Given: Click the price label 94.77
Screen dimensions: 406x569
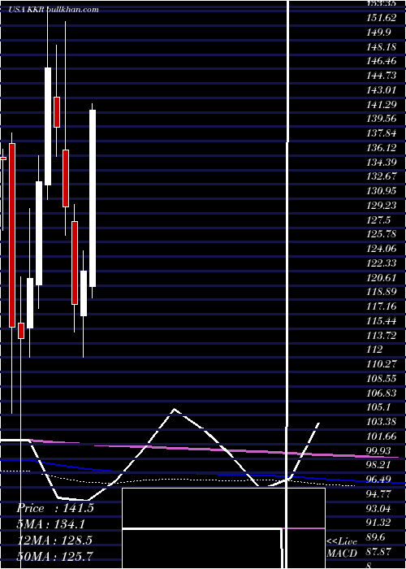Looking at the screenshot, I should pos(378,493).
